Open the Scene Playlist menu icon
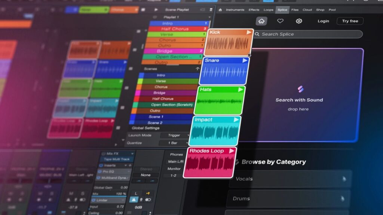The image size is (383, 215). 211,9
